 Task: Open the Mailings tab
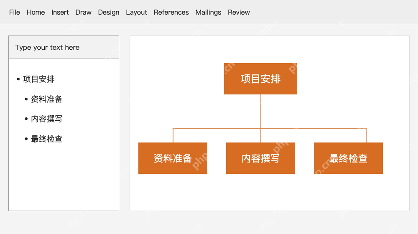click(208, 12)
